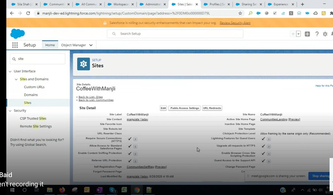Switch to the All Communities browser tab
Image resolution: width=333 pixels, height=195 pixels.
(x=89, y=4)
